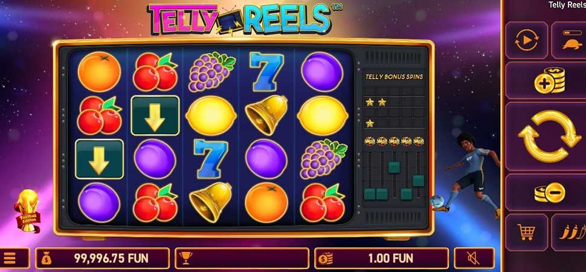Open autoplay with the circular play icon
This screenshot has height=272, width=586.
(526, 40)
